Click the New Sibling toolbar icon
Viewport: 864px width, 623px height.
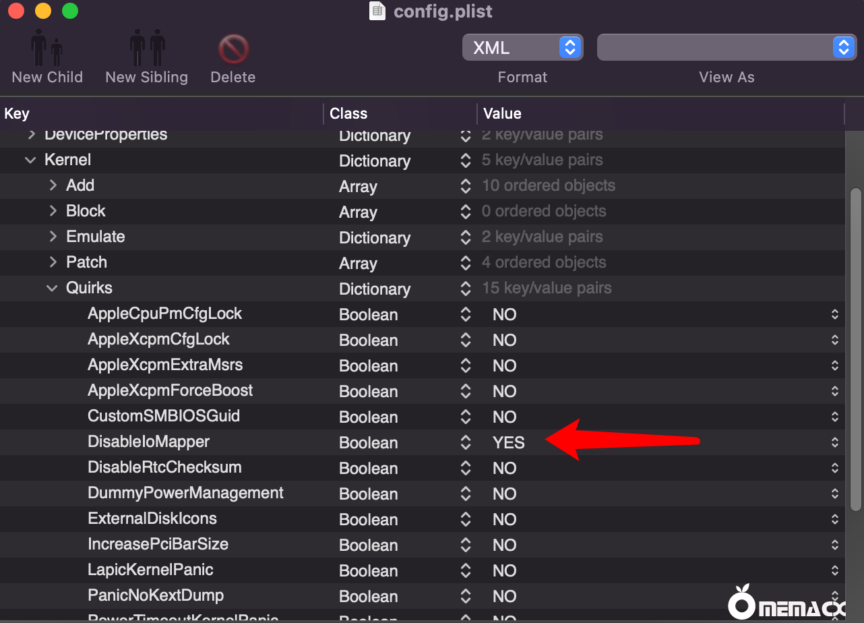pos(147,51)
